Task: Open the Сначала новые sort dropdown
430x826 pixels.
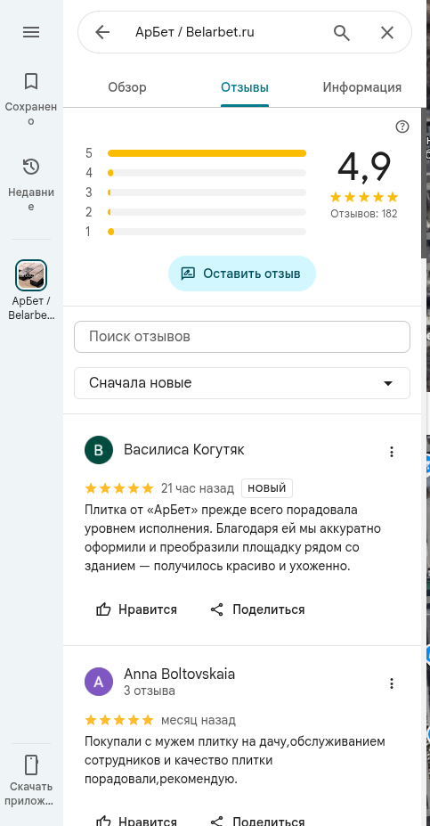Action: click(242, 383)
